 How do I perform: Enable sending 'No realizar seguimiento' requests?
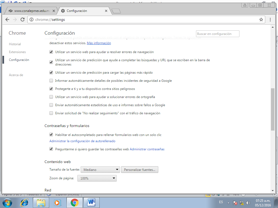(51, 113)
